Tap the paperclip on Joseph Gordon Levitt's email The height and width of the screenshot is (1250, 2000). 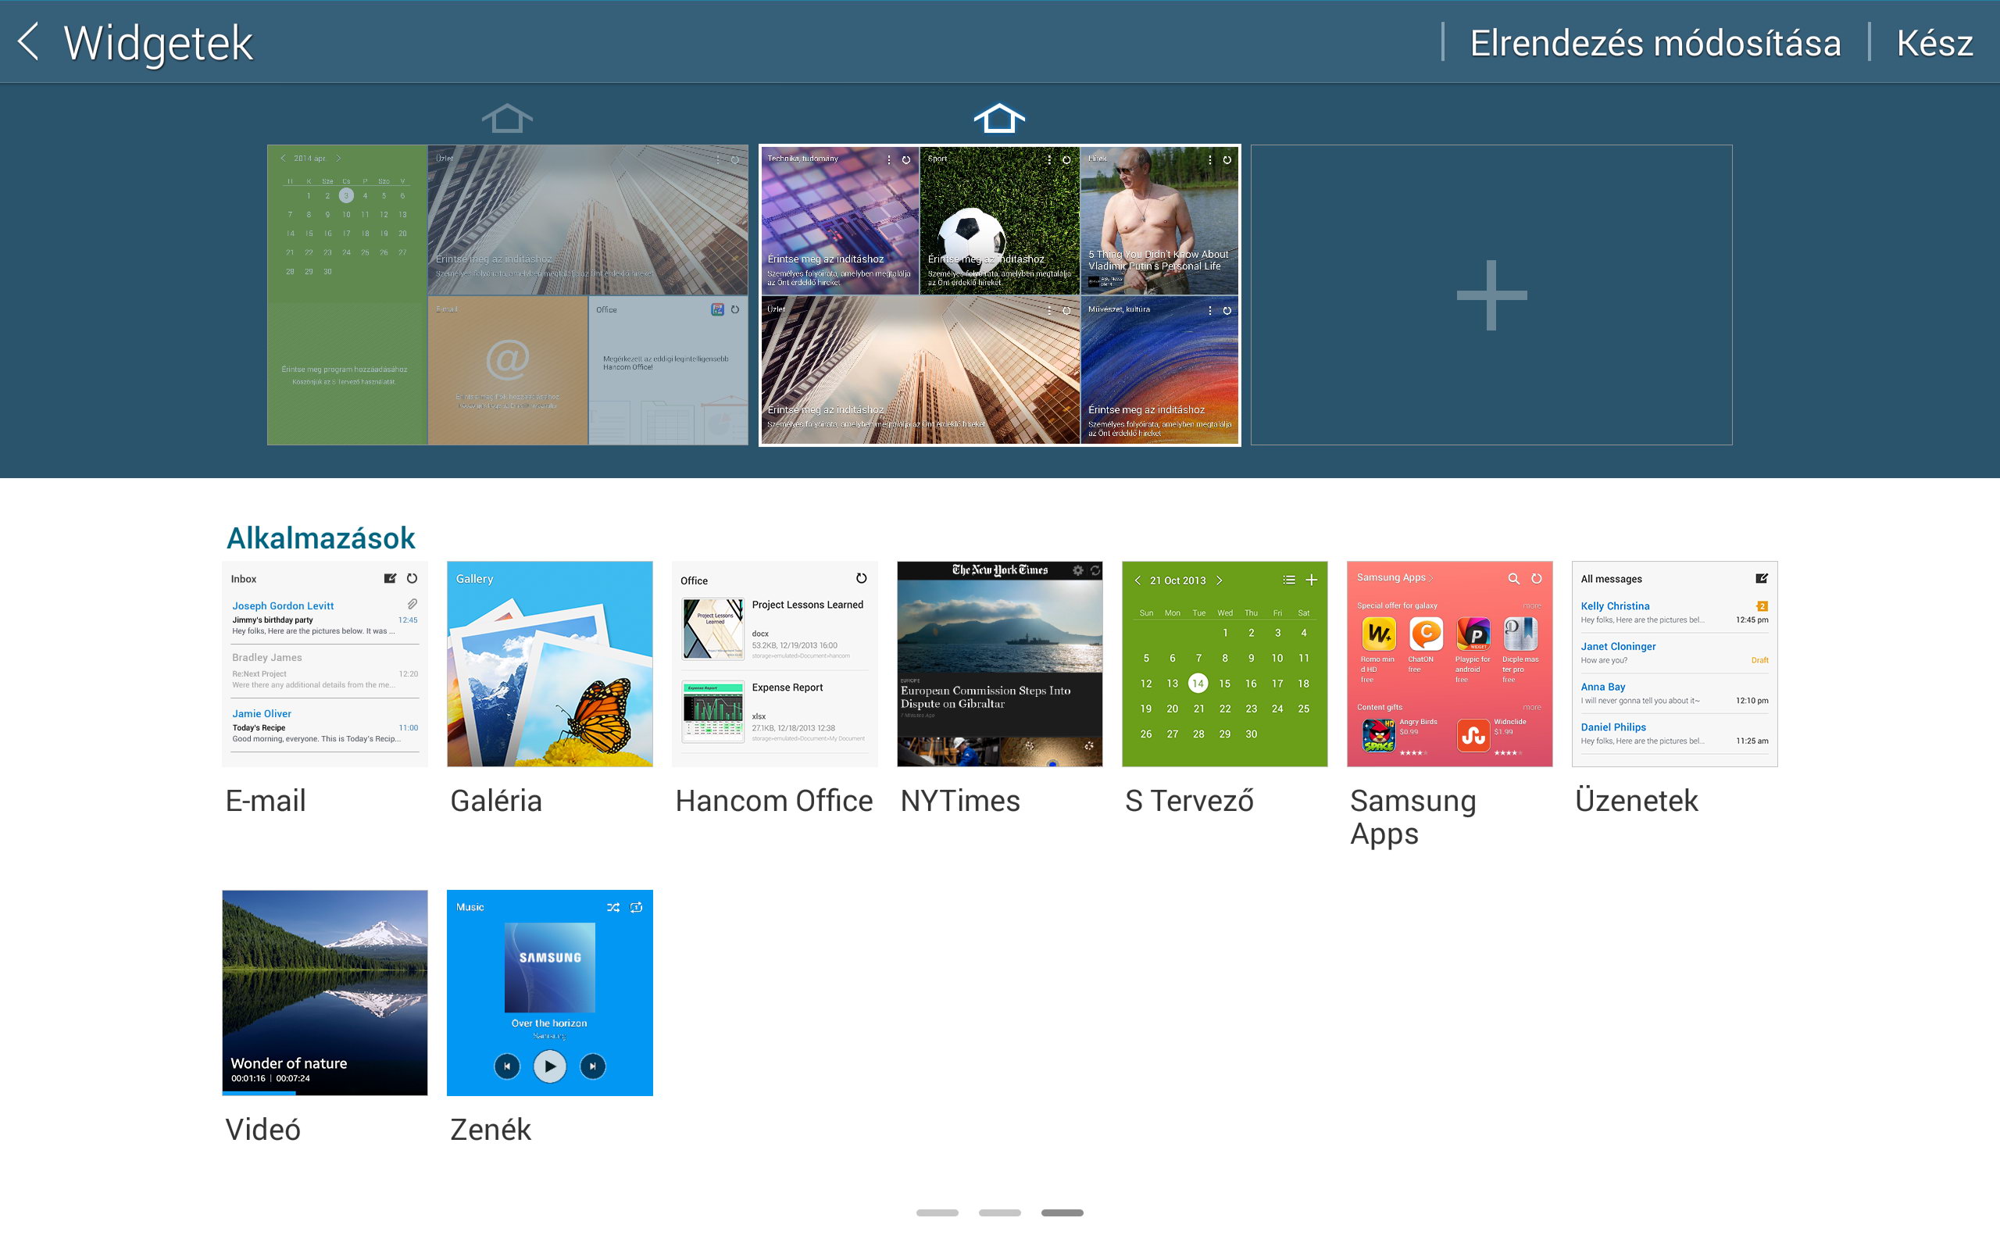tap(412, 605)
